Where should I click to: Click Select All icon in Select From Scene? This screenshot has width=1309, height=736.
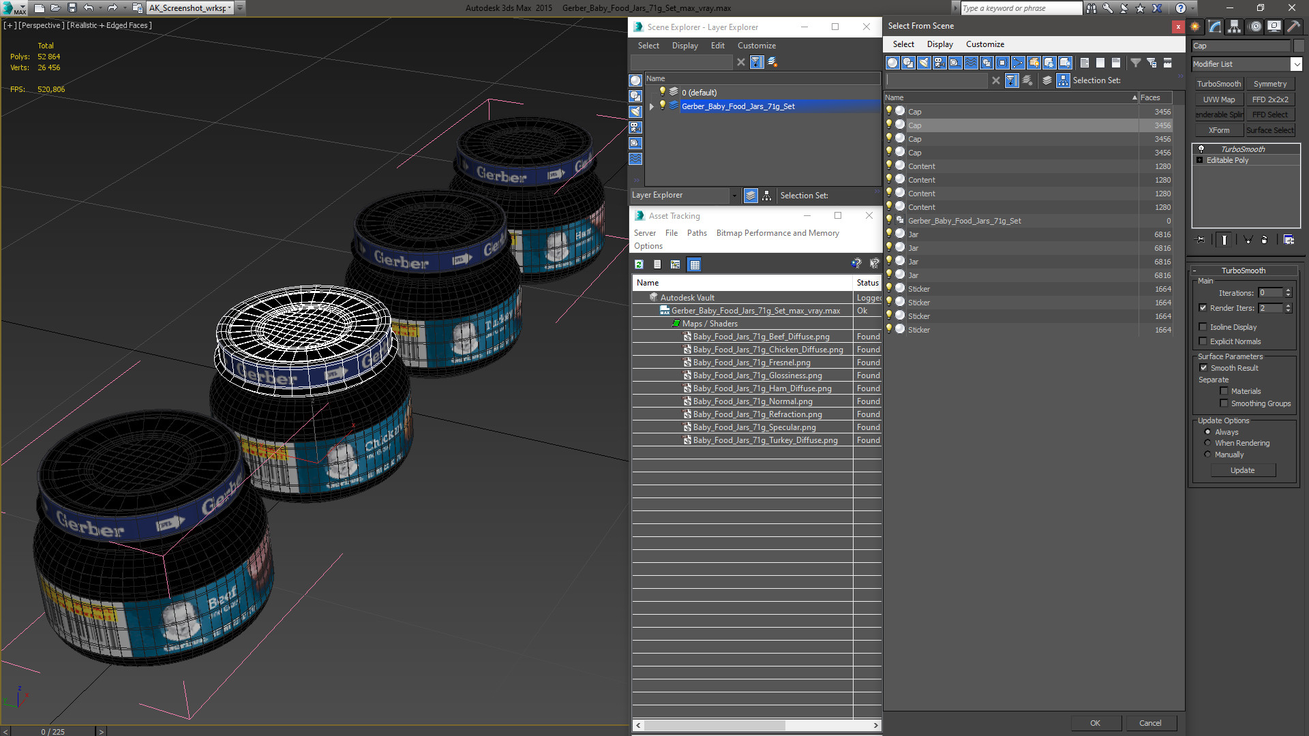tap(1084, 63)
